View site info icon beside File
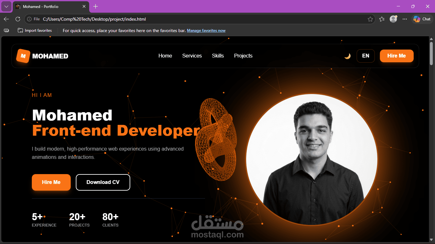 pyautogui.click(x=29, y=19)
